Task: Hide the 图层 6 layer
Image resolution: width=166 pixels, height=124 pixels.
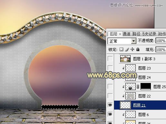Action: point(110,114)
